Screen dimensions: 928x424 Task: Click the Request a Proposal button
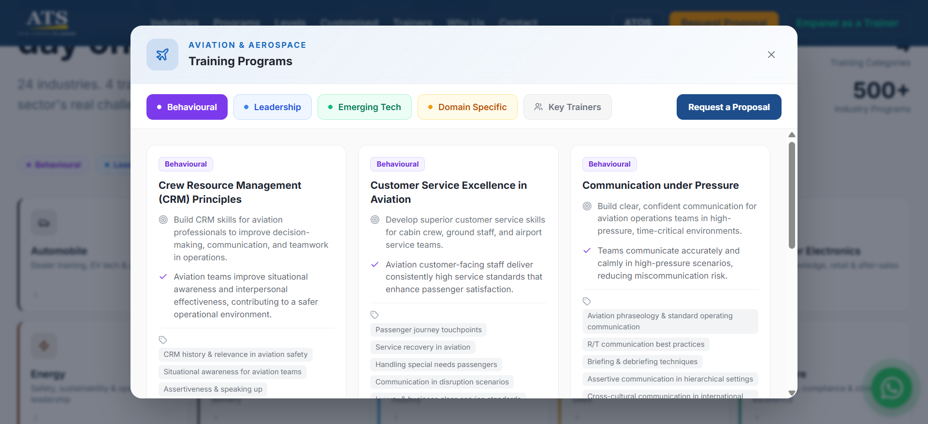(729, 107)
